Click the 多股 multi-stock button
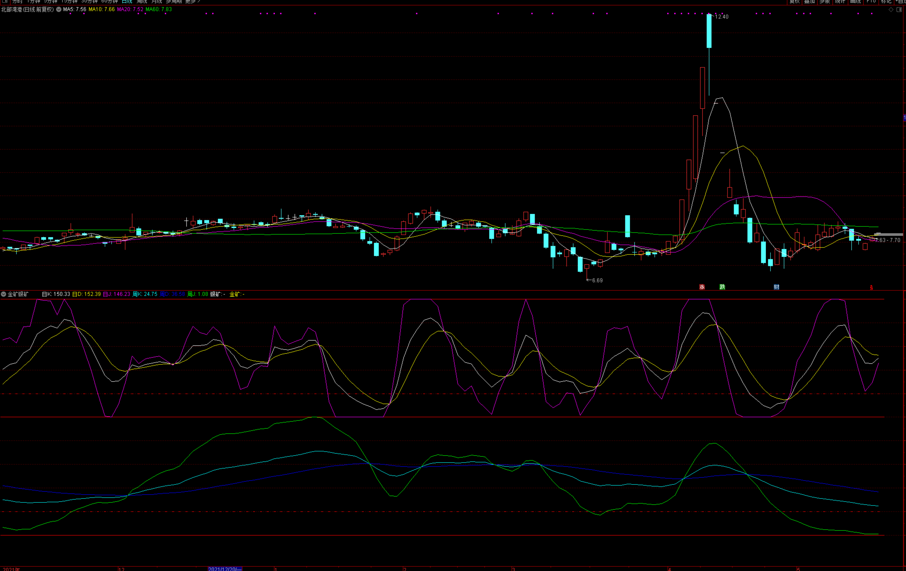This screenshot has width=906, height=571. click(x=825, y=1)
